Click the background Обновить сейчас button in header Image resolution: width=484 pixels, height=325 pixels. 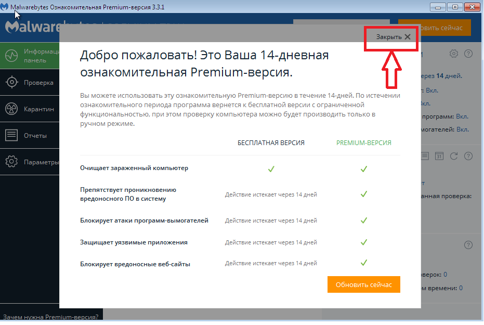point(445,28)
